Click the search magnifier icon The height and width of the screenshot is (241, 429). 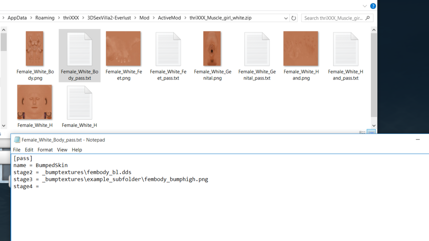pos(368,18)
